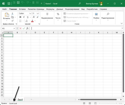Viewport: 125px width, 105px height.
Task: Click the search magnifier in title bar
Action: (x=80, y=3)
